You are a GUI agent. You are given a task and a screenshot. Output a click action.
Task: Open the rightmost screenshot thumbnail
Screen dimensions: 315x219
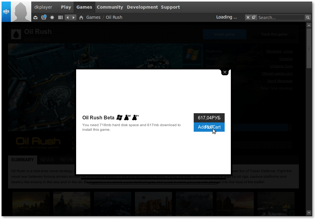[276, 204]
